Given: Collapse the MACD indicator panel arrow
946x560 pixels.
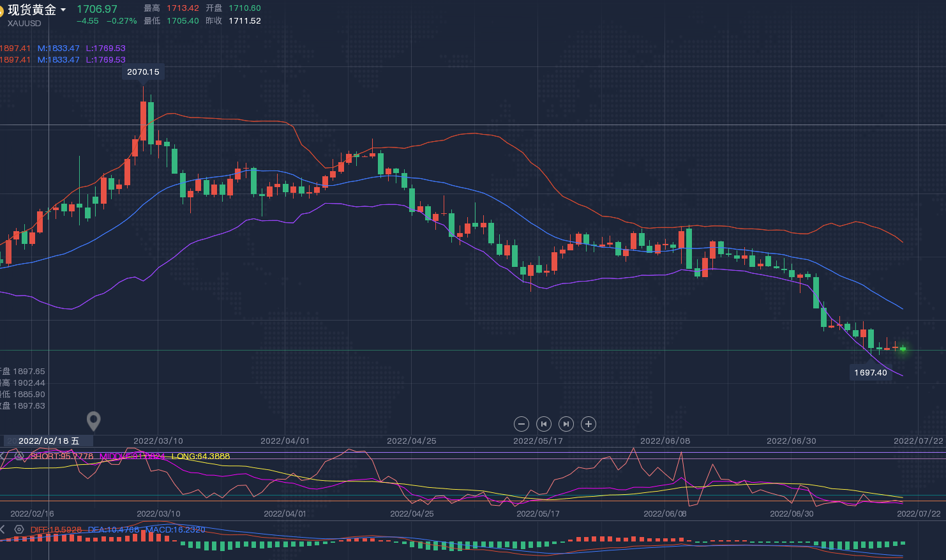Looking at the screenshot, I should pyautogui.click(x=3, y=529).
